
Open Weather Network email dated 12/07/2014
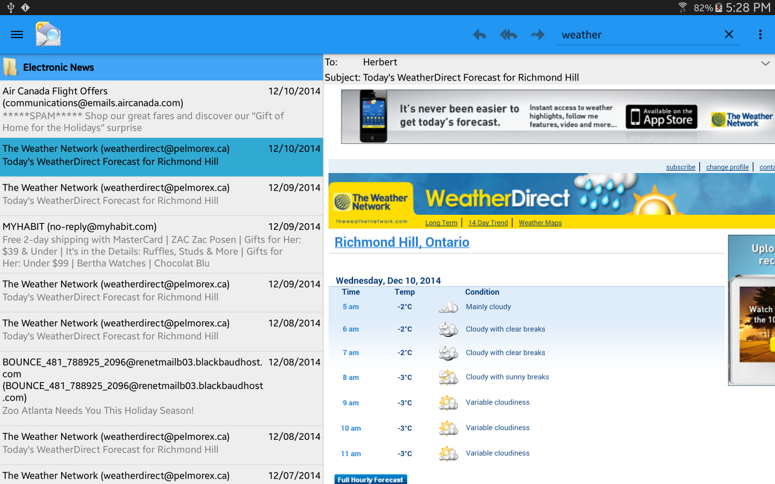tap(162, 475)
